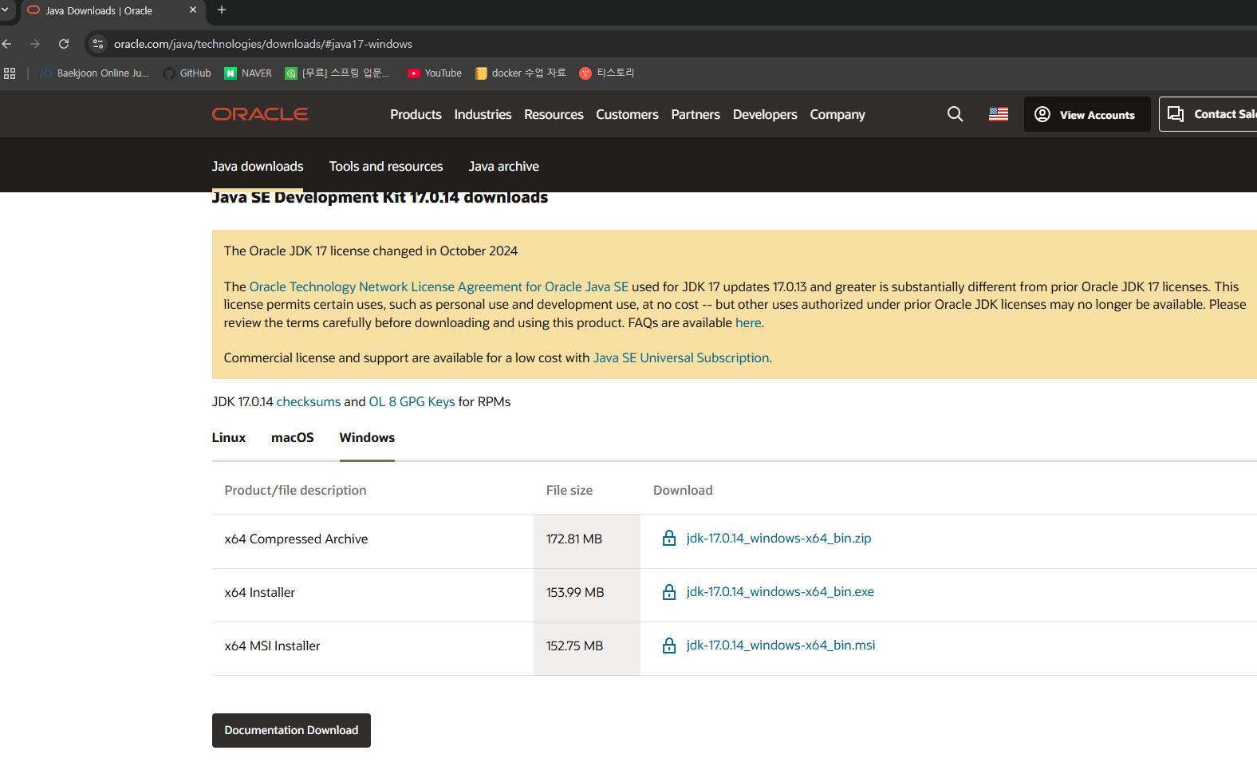Open the [무료] 스프링 입문 bookmark
This screenshot has width=1257, height=766.
click(x=337, y=73)
